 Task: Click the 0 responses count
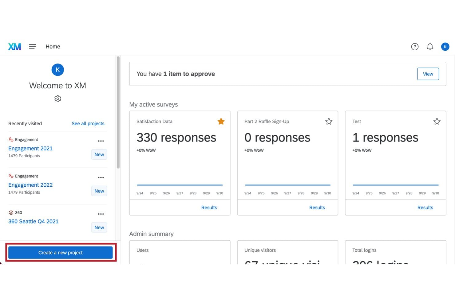click(x=277, y=138)
